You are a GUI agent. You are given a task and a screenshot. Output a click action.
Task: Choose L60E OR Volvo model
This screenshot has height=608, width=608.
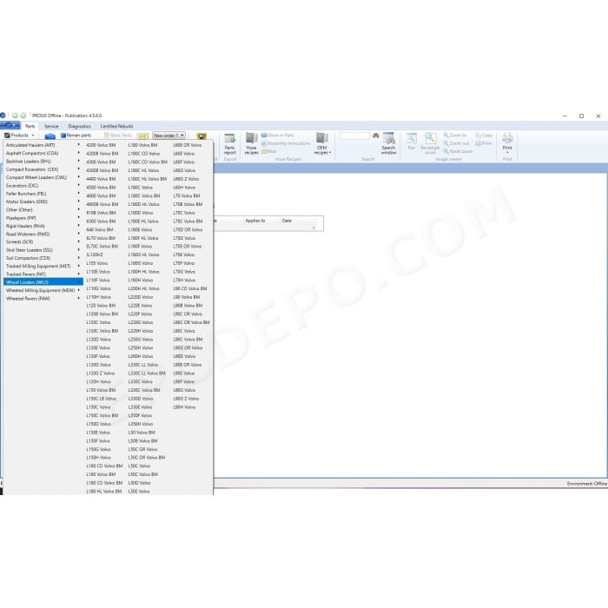[187, 145]
